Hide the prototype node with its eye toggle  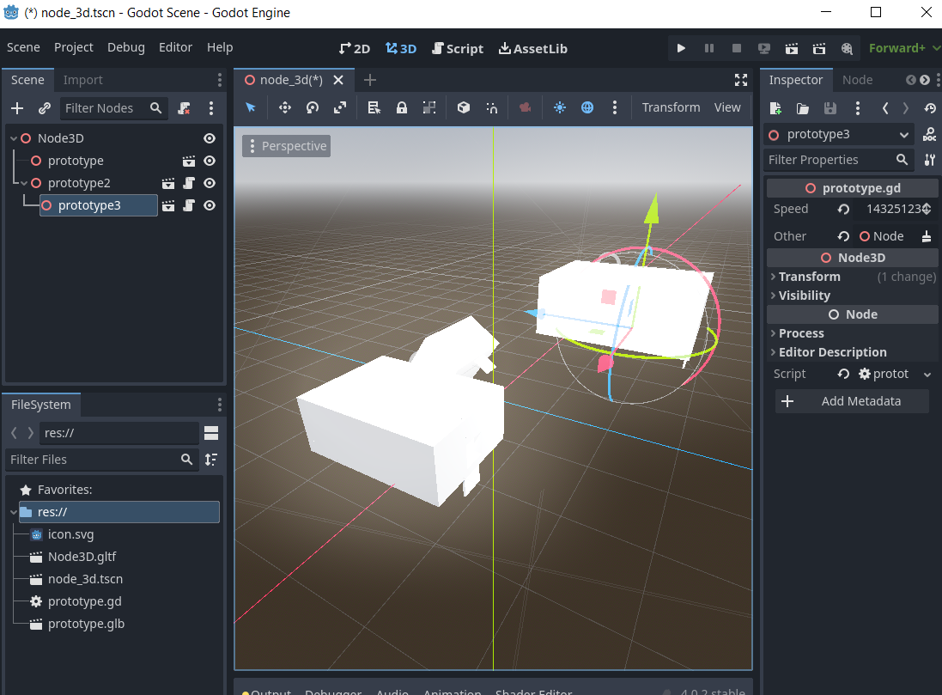[x=209, y=161]
